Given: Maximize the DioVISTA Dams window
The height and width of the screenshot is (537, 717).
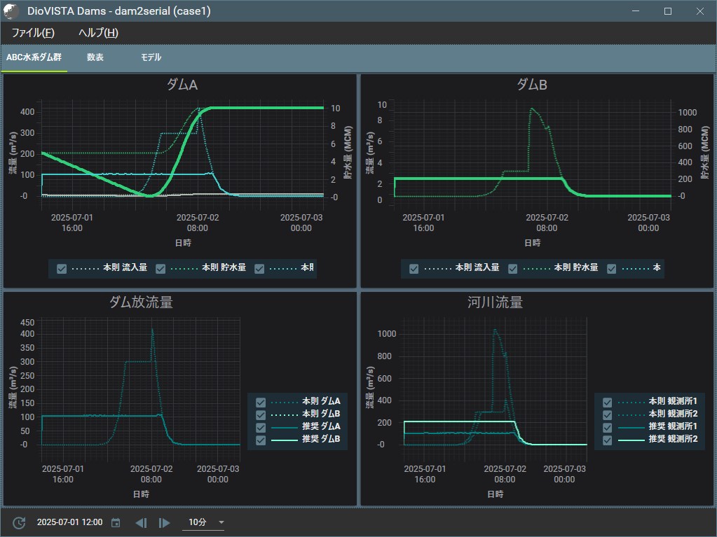Looking at the screenshot, I should coord(667,11).
